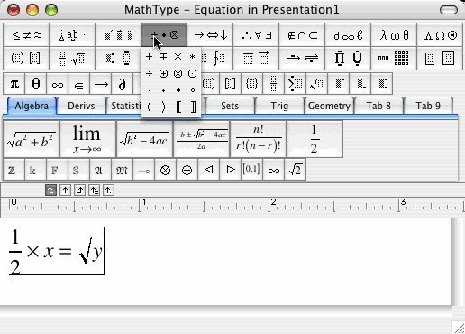Image resolution: width=465 pixels, height=334 pixels.
Task: Select the center tab stop button
Action: [65, 190]
